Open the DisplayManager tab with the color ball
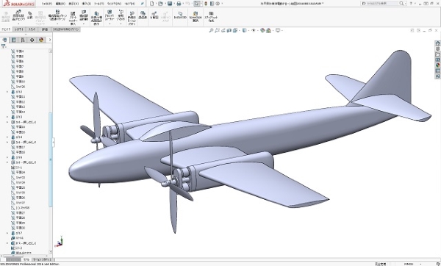Viewport: 441px width, 266px height. (41, 40)
